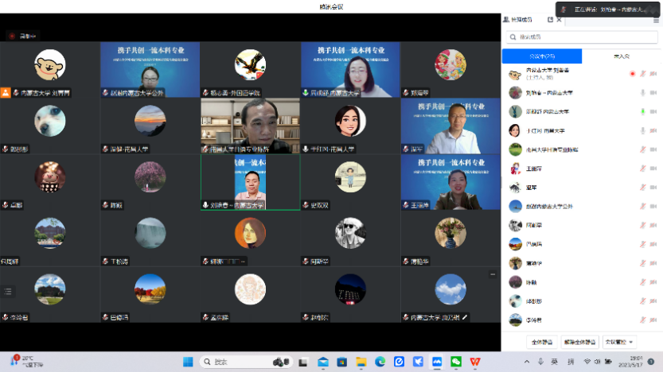Toggle muted mic for 王丽萍 in list
The width and height of the screenshot is (663, 372).
642,169
